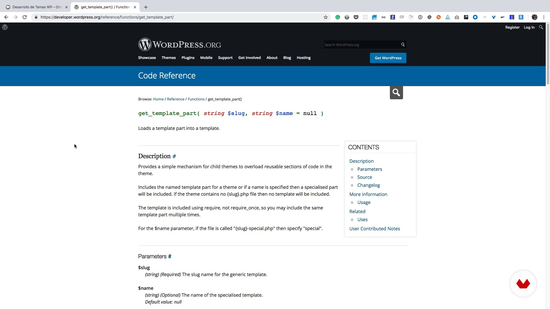The width and height of the screenshot is (550, 309).
Task: Close the Desarrollo de Temas WP tab
Action: point(66,7)
